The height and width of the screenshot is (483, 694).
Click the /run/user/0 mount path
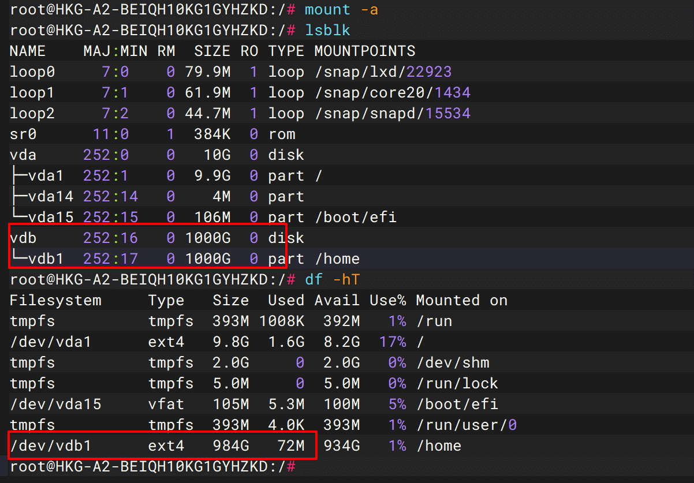tap(466, 425)
